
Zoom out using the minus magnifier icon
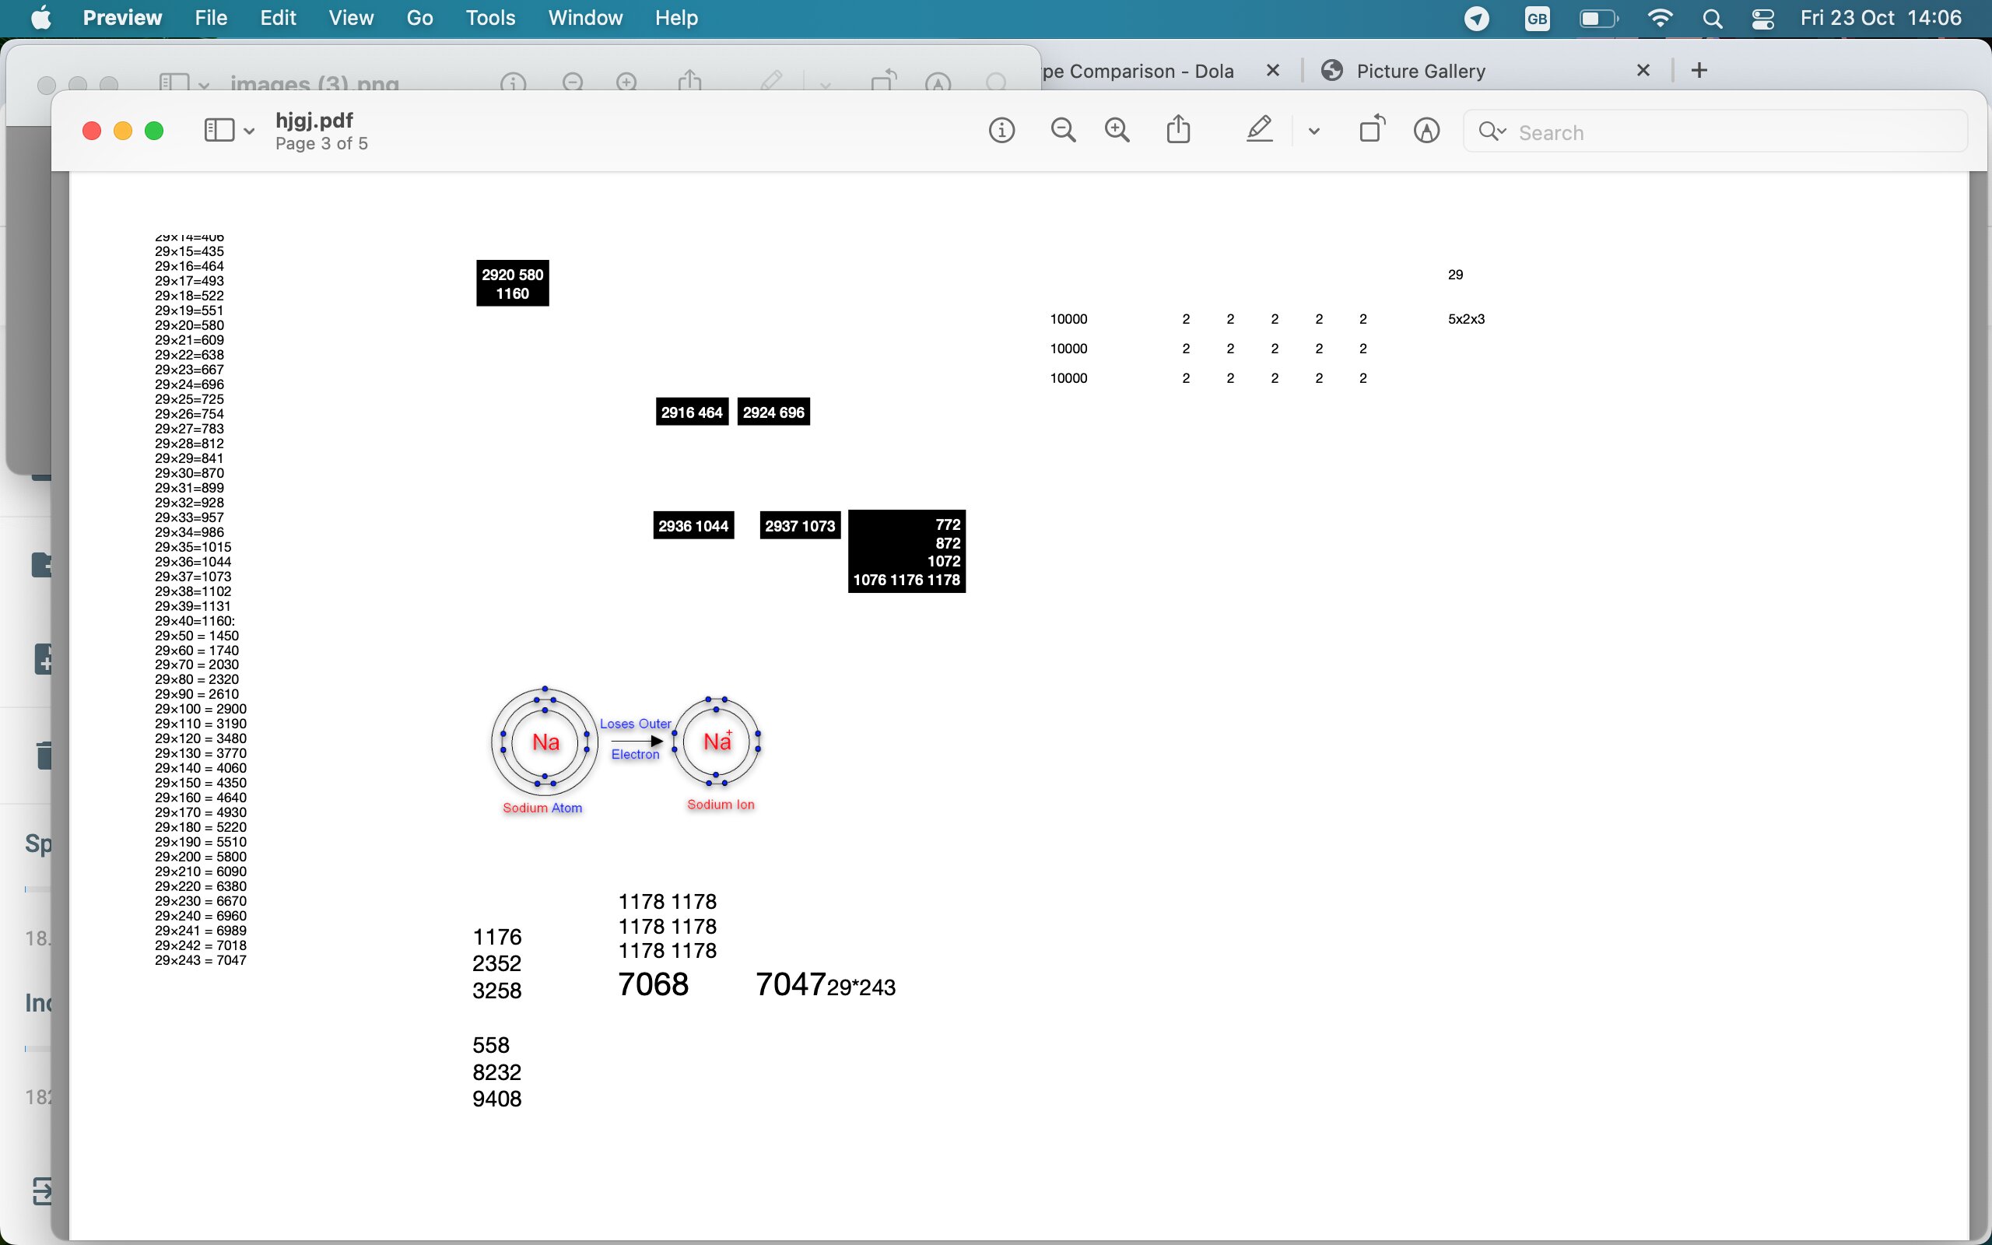point(1064,130)
